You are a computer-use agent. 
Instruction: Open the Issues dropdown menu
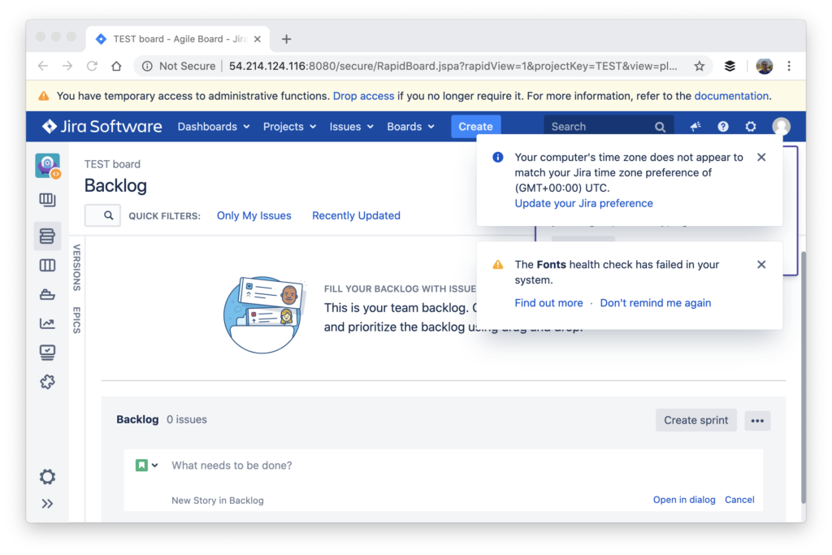pos(351,126)
